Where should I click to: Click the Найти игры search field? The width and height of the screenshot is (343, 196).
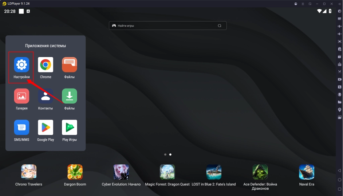click(167, 26)
